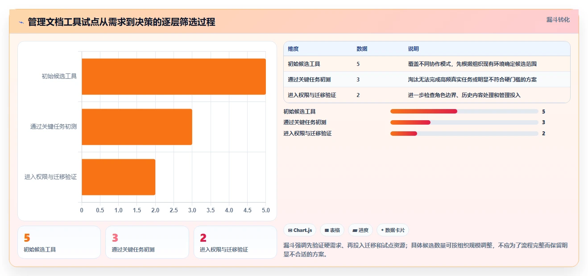The width and height of the screenshot is (588, 276).
Task: Click value 5 in table data column
Action: coord(358,64)
